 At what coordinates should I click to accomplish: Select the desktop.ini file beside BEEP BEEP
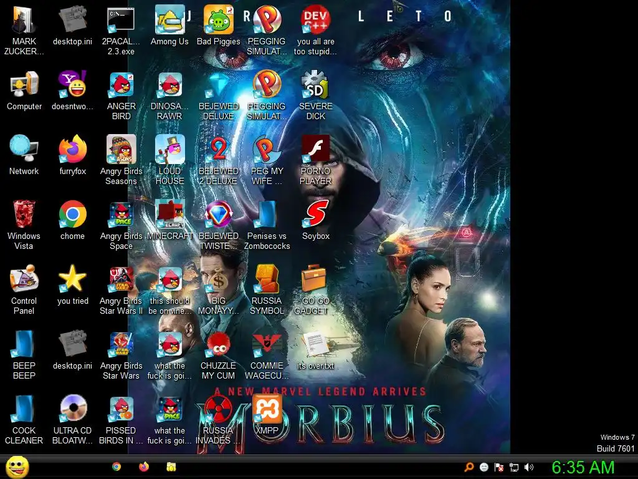72,349
